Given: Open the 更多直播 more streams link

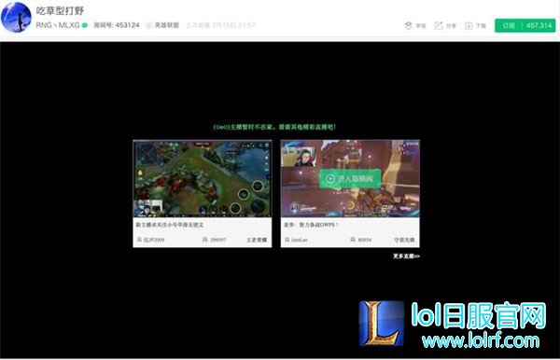Looking at the screenshot, I should point(406,256).
